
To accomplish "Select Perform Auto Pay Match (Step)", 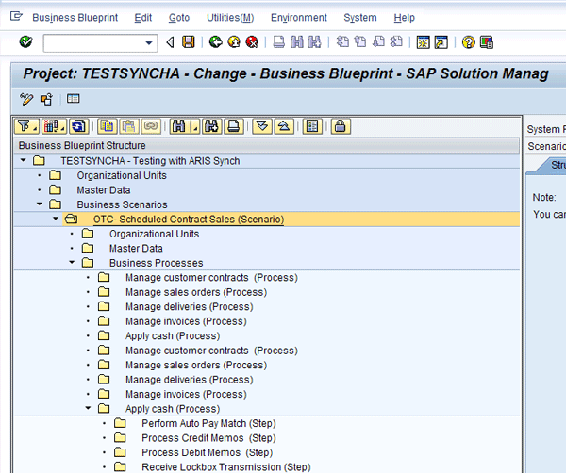I will (208, 424).
